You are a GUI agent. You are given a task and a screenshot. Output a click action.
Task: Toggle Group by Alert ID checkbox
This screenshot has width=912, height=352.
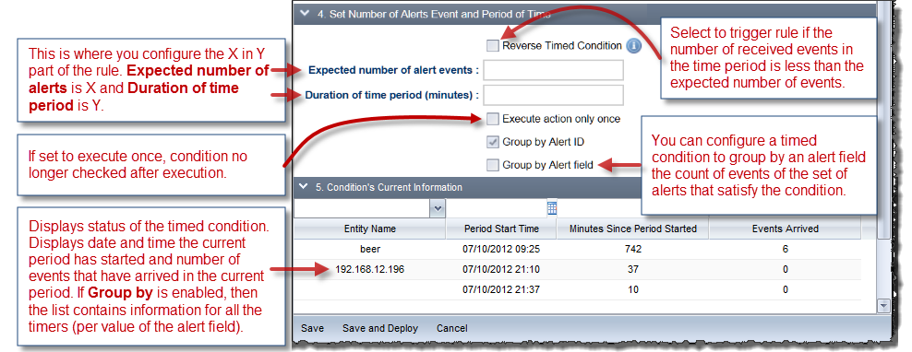coord(493,142)
